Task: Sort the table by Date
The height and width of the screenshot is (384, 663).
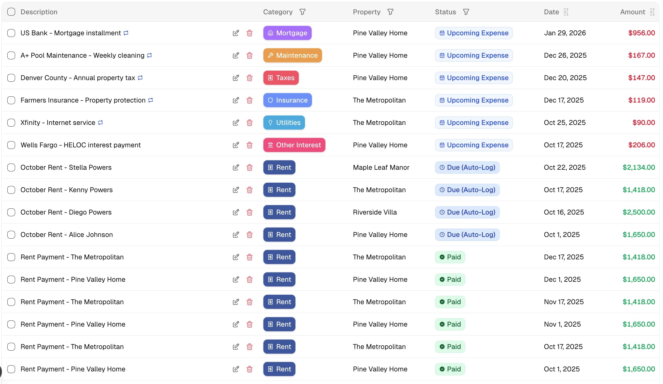Action: point(566,12)
